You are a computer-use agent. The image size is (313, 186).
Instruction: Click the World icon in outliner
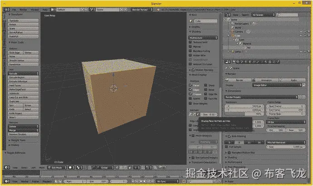(233, 28)
